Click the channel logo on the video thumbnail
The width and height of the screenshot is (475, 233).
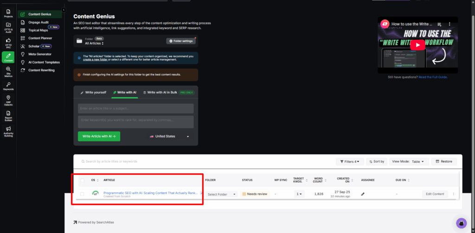[385, 24]
